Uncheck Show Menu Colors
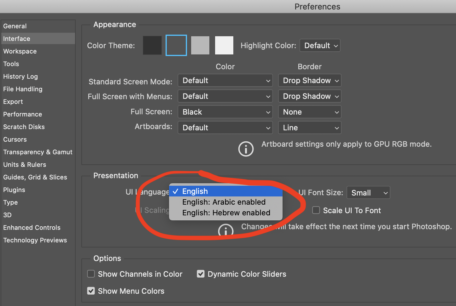 point(91,291)
